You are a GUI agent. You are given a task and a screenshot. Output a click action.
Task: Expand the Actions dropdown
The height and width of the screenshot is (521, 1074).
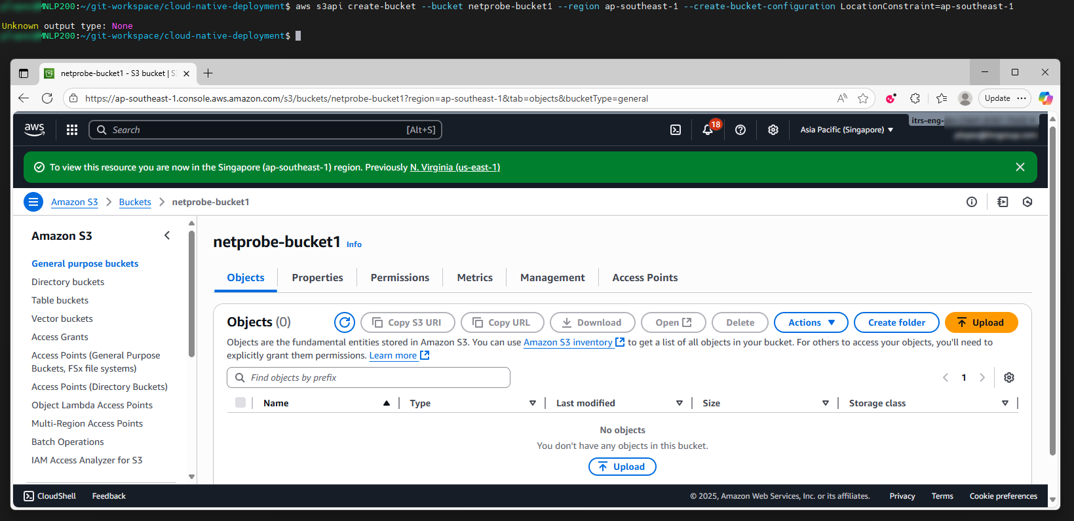[x=811, y=322]
